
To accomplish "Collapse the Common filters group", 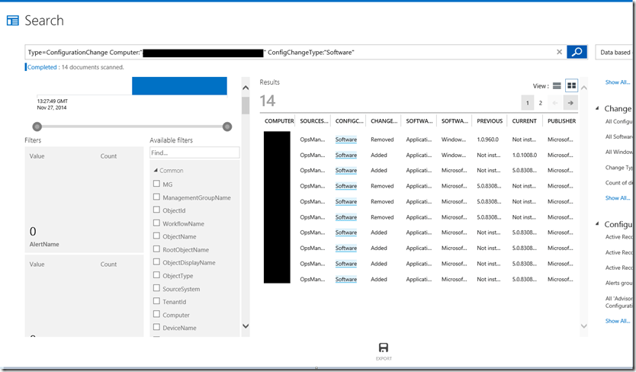I will point(156,171).
